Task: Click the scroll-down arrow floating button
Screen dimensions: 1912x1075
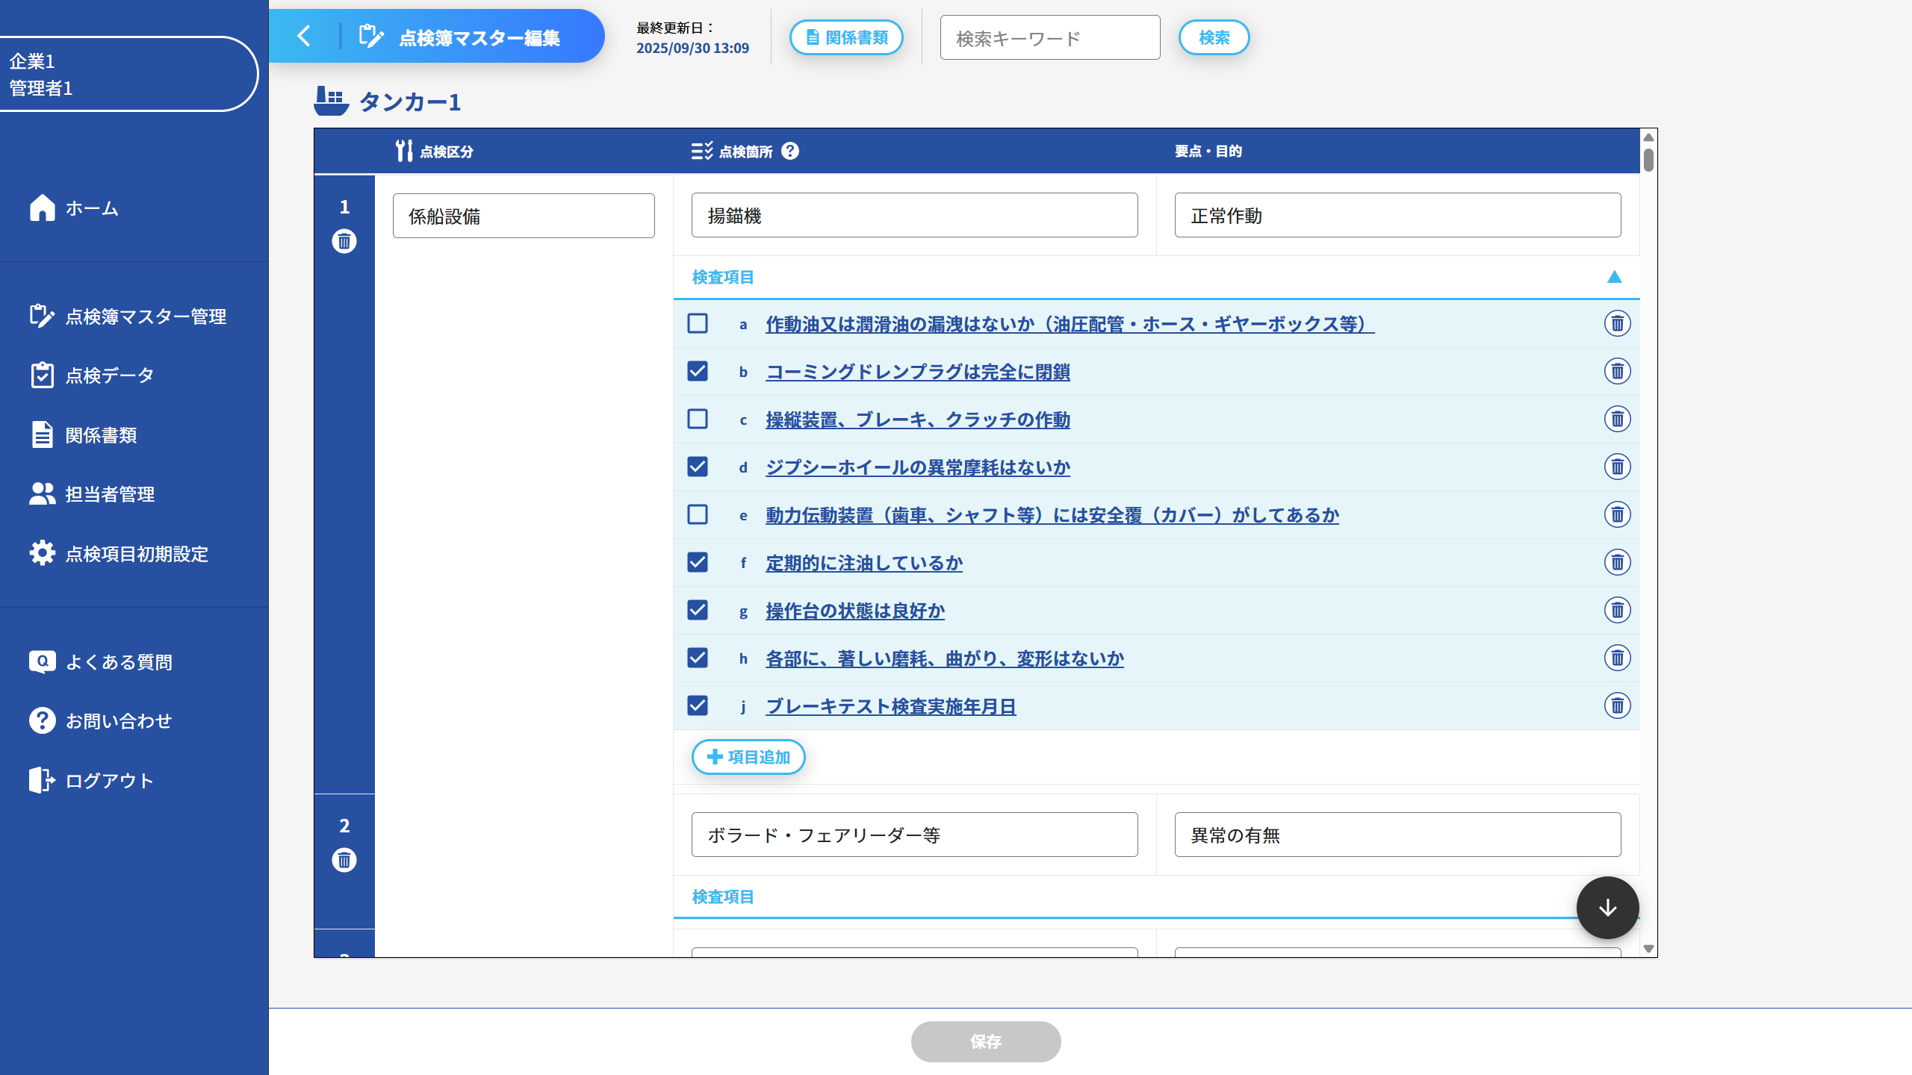Action: click(x=1607, y=908)
